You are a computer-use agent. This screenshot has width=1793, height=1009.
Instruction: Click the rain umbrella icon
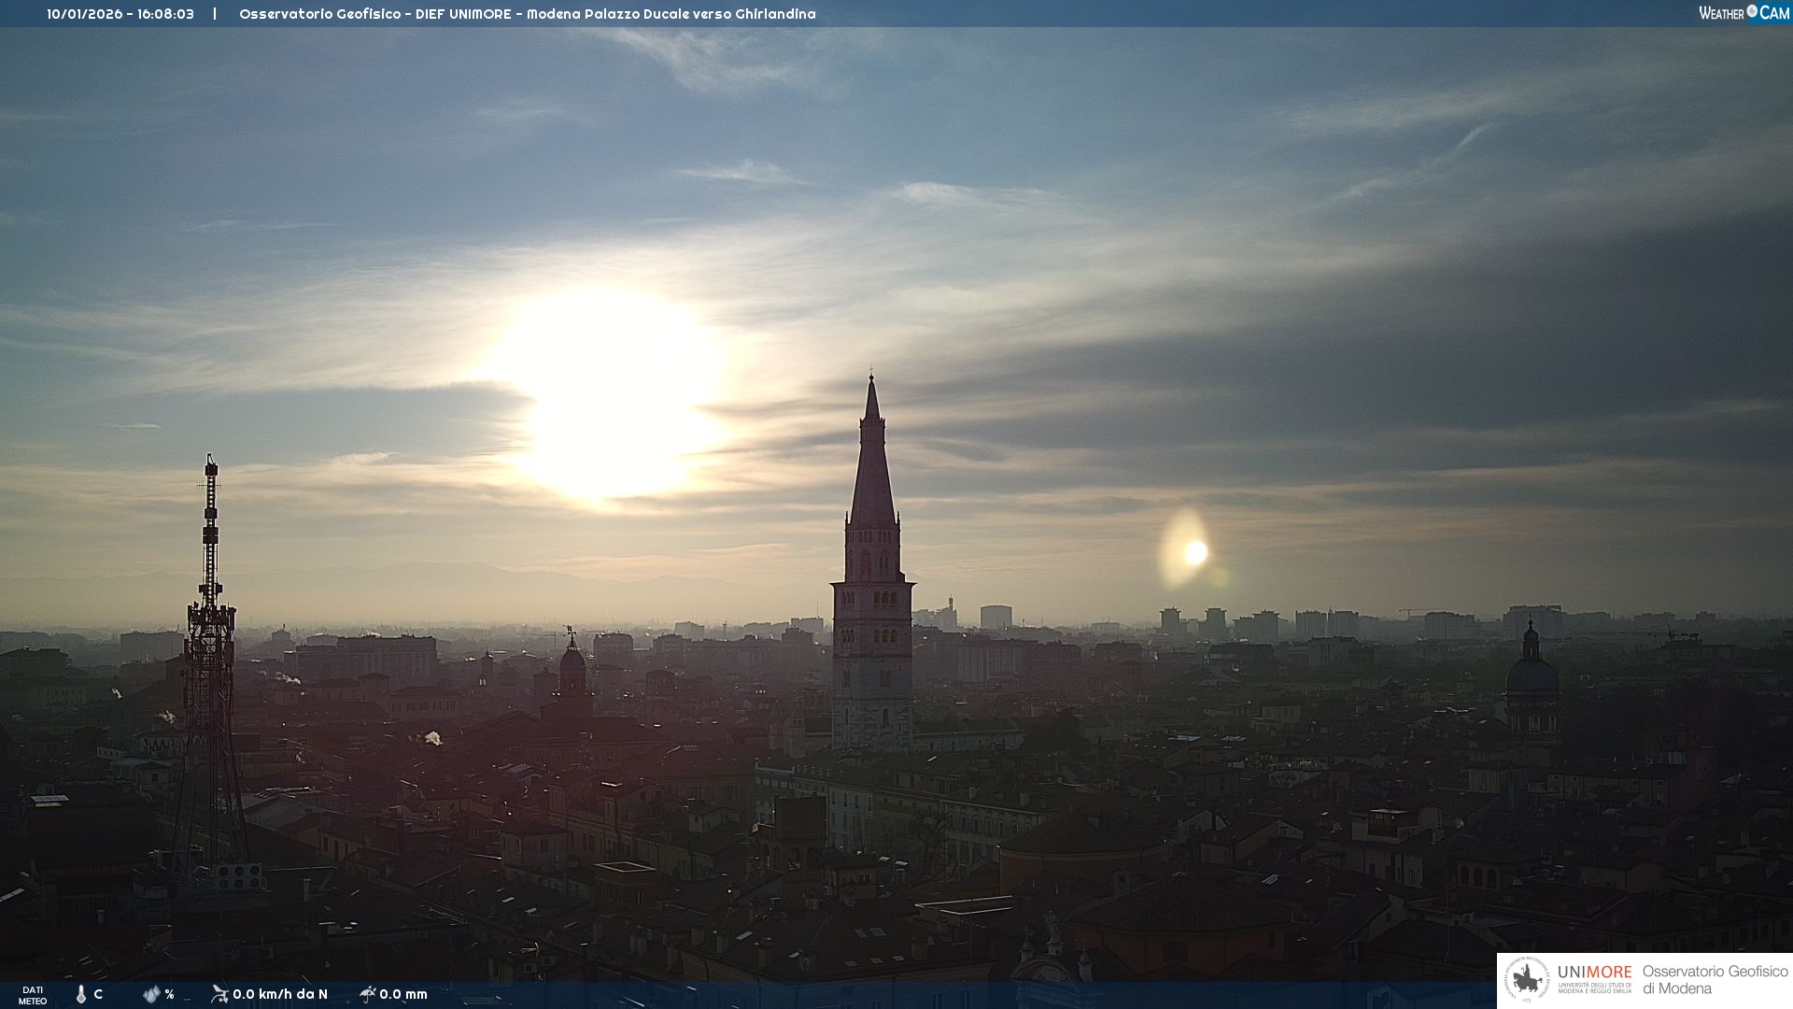click(x=367, y=994)
